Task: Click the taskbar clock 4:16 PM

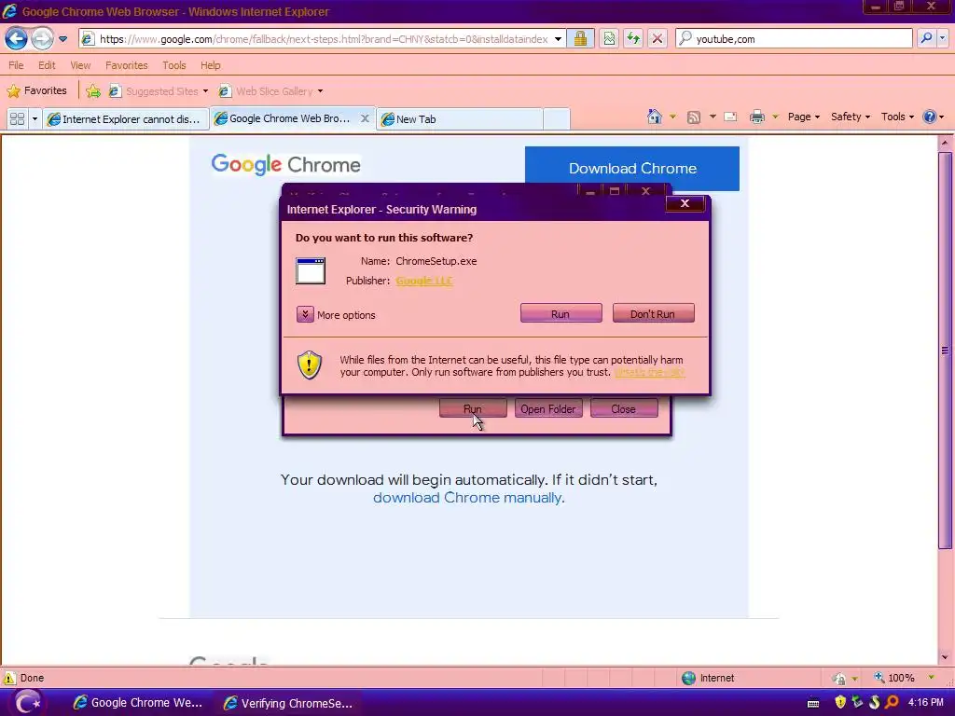Action: 926,702
